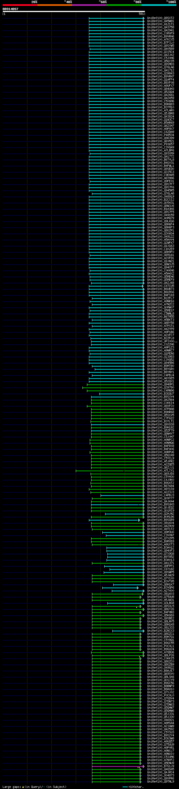The width and height of the screenshot is (179, 789).
Task: Select the hit UniRef100_Q39843
Action: (x=160, y=73)
